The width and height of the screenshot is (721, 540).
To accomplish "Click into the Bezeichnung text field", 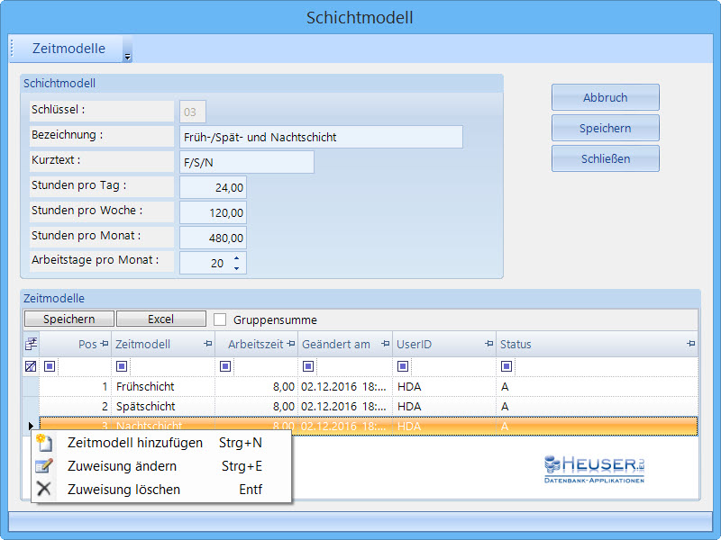I will (x=321, y=137).
